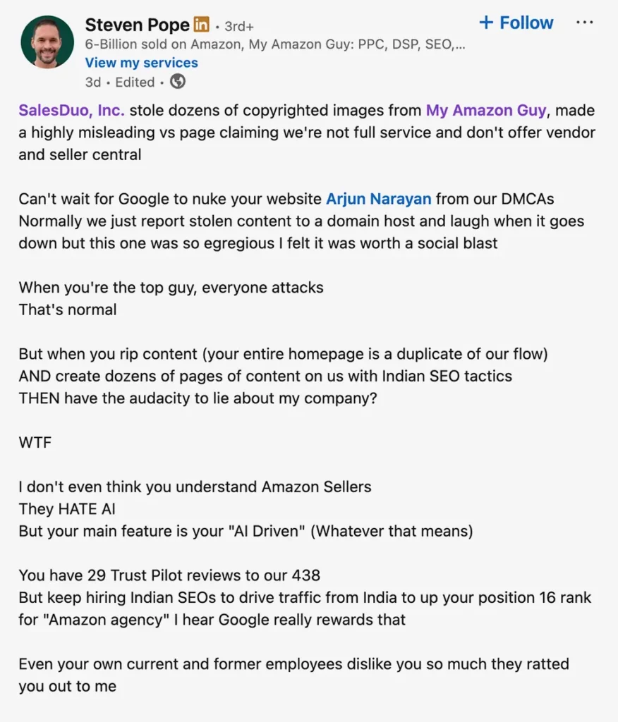Click Steven Pope's circular profile photo
Image resolution: width=618 pixels, height=722 pixels.
[47, 42]
